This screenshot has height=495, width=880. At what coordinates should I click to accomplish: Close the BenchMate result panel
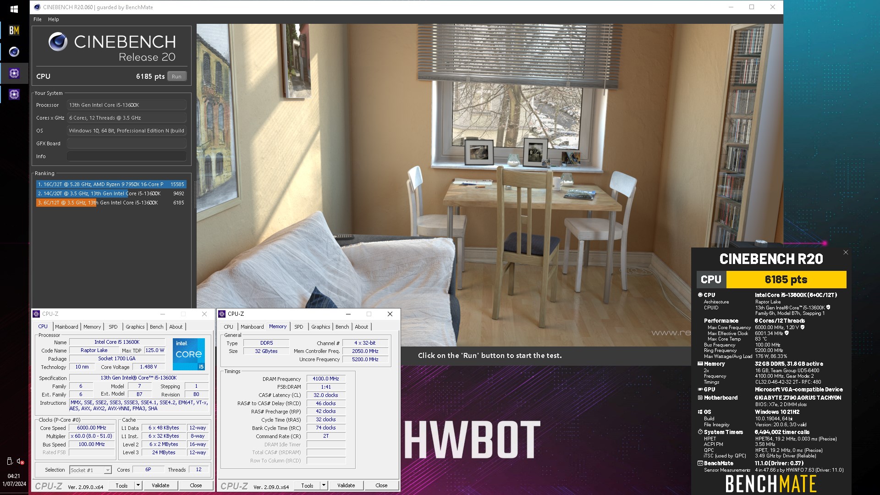pos(846,253)
